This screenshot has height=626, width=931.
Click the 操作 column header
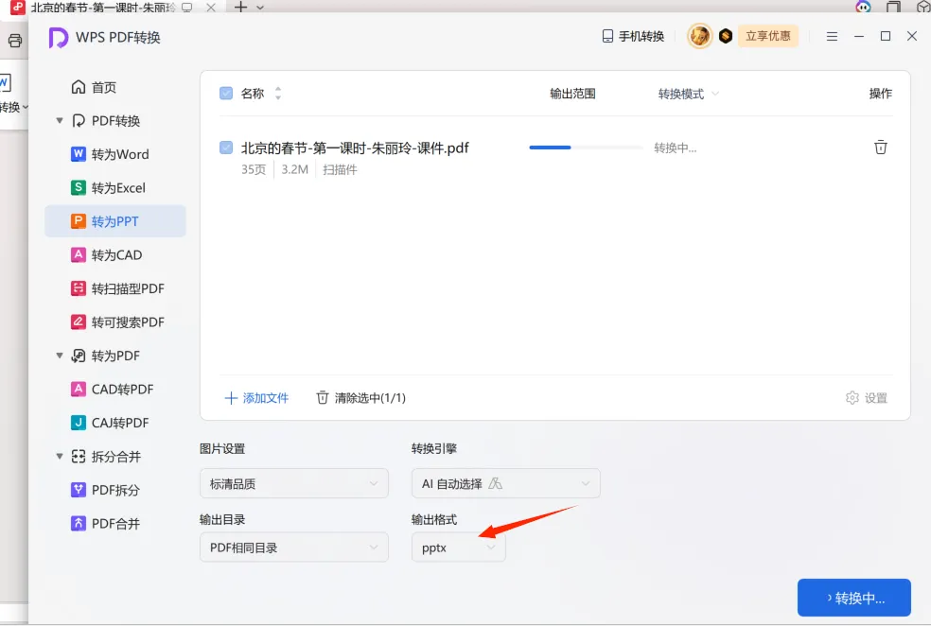[x=881, y=94]
